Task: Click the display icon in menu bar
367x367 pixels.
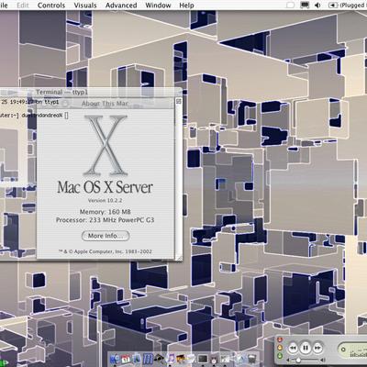Action: pyautogui.click(x=305, y=6)
